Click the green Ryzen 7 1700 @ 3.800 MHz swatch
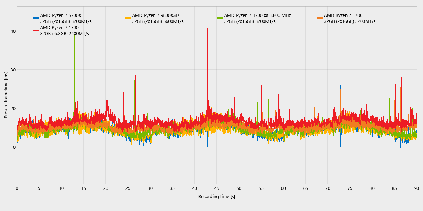The width and height of the screenshot is (423, 211). click(220, 18)
